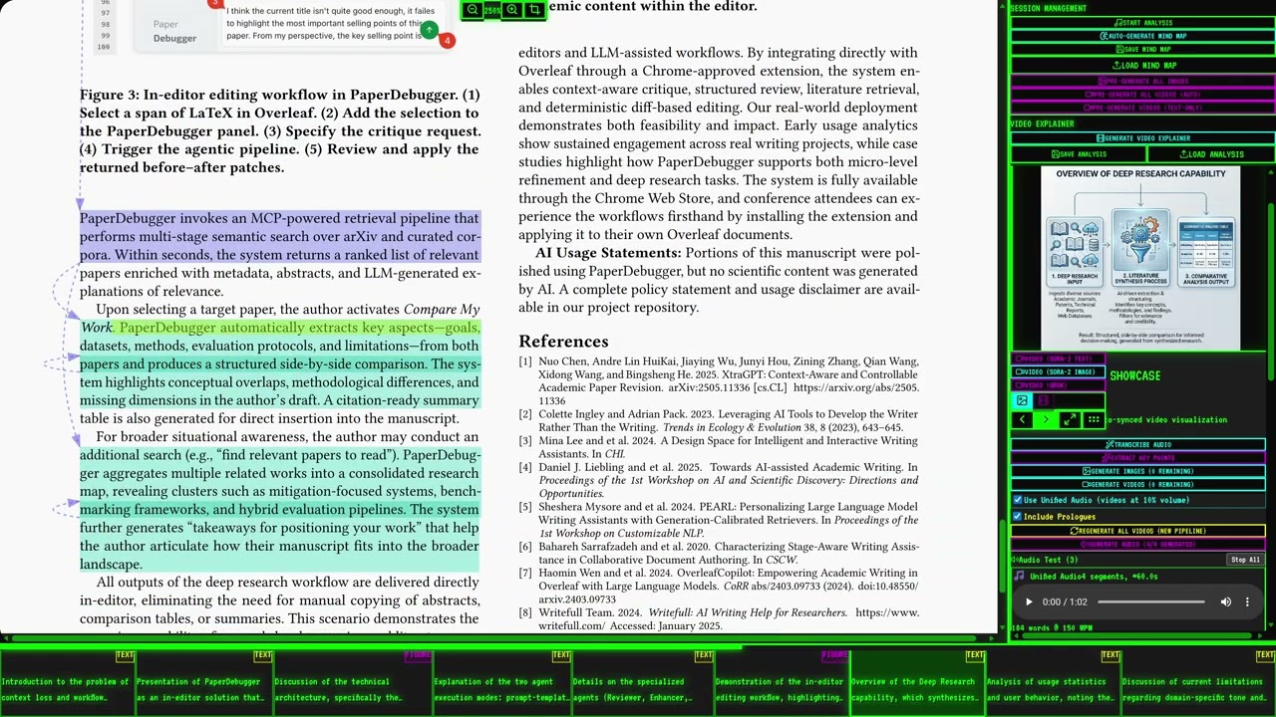The height and width of the screenshot is (717, 1276).
Task: Select segment 'Presentation of PaperDebugger'
Action: (203, 682)
